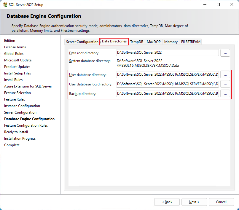Switch to the MaxDOP tab
The width and height of the screenshot is (239, 210).
click(154, 42)
